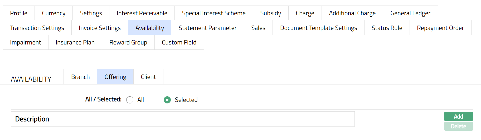Click the Description column header

click(x=32, y=119)
